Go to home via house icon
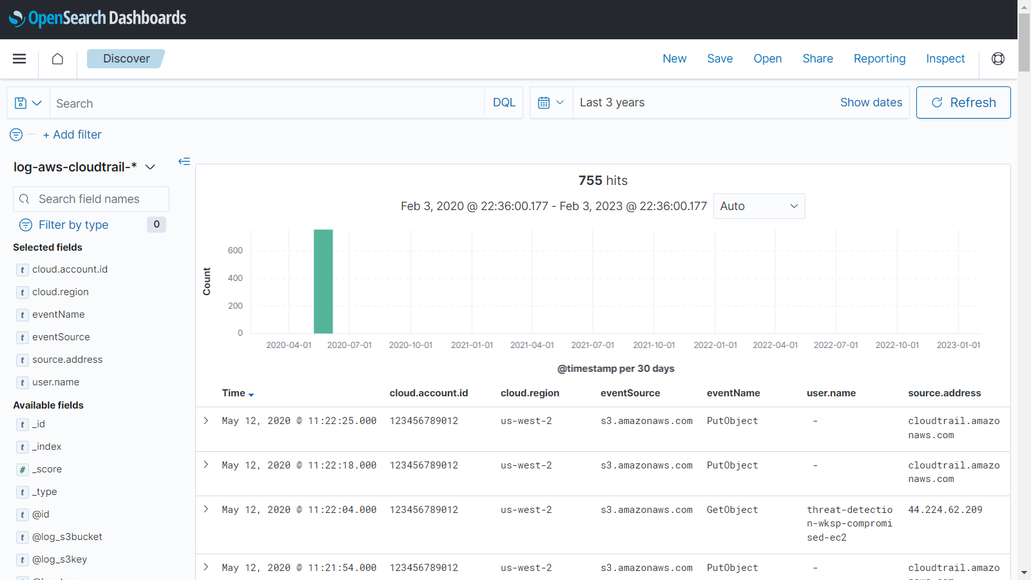Viewport: 1031px width, 580px height. tap(57, 59)
